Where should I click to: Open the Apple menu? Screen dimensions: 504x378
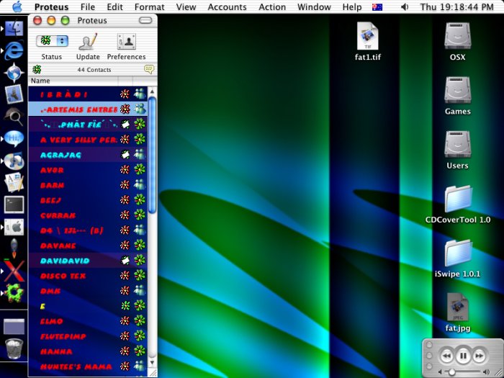pyautogui.click(x=17, y=6)
